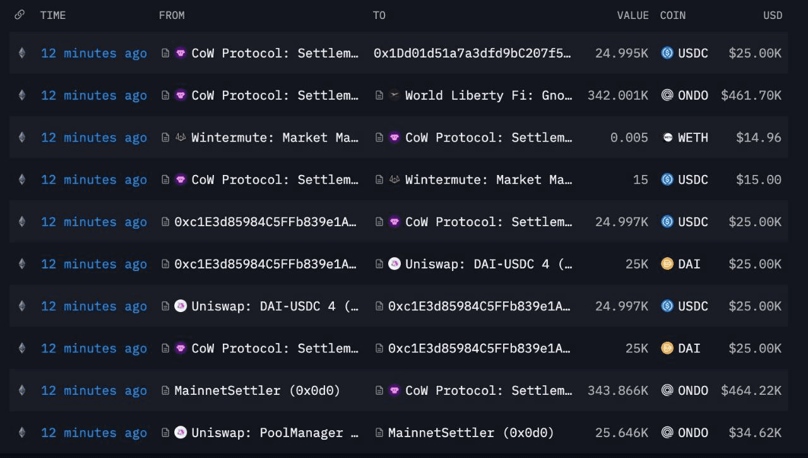The width and height of the screenshot is (808, 458).
Task: Click the CoW Protocol logo in the 343.866K ONDO recipient
Action: click(x=395, y=390)
